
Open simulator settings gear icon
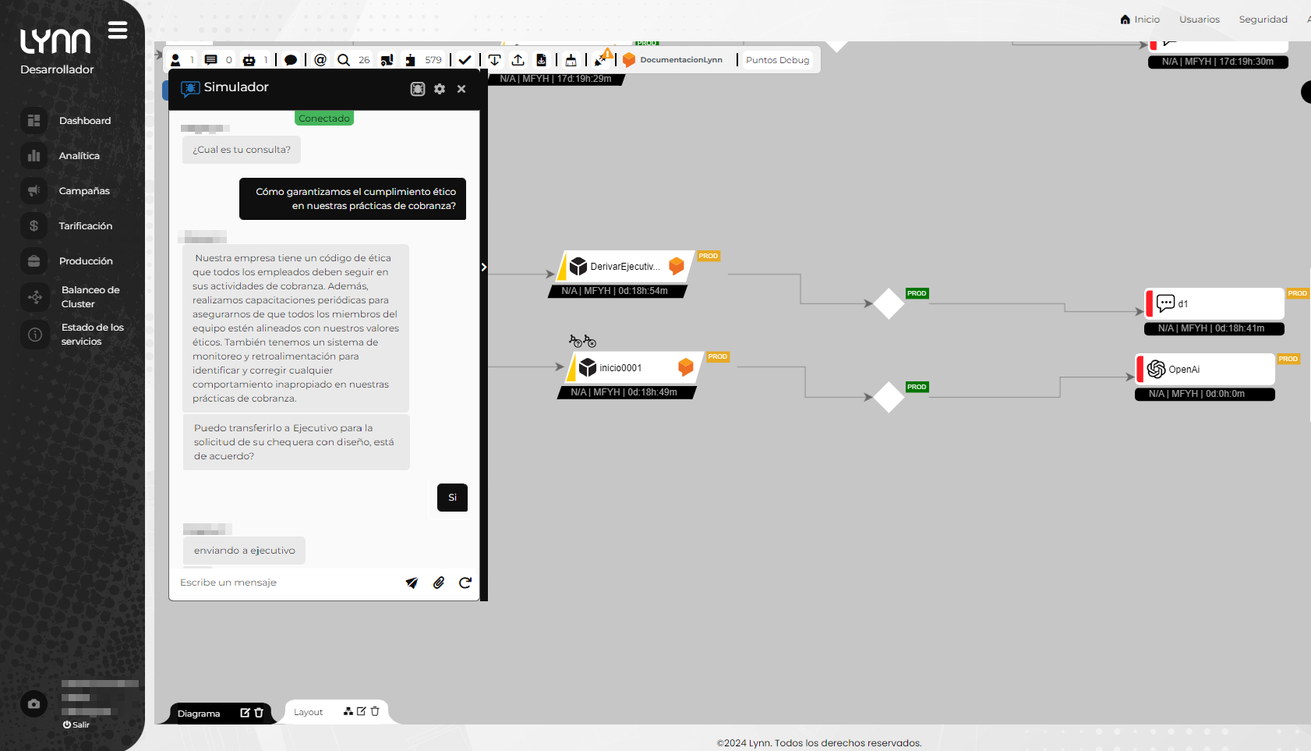pyautogui.click(x=440, y=89)
